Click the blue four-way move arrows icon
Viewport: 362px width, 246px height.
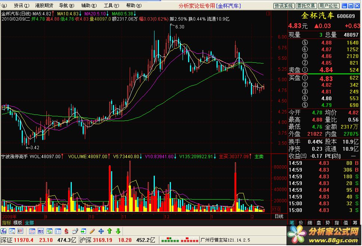click(101, 231)
